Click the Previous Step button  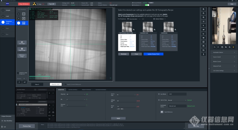27,126
